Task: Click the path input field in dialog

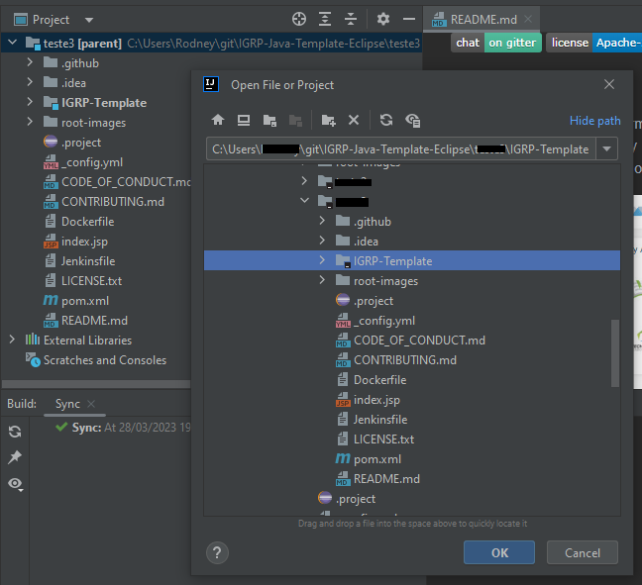Action: click(401, 148)
